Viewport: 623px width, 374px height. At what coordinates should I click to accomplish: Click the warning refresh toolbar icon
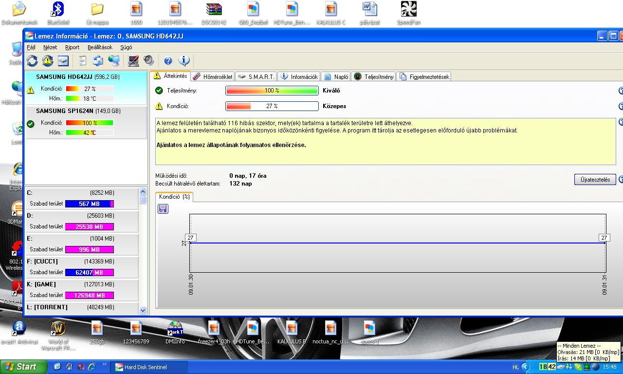click(47, 61)
